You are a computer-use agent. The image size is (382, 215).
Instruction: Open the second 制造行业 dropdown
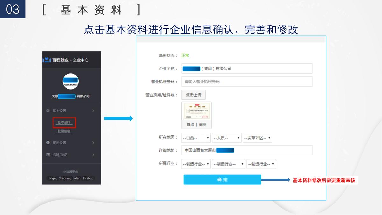point(229,164)
